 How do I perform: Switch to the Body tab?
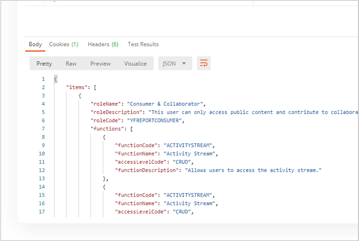click(x=35, y=44)
